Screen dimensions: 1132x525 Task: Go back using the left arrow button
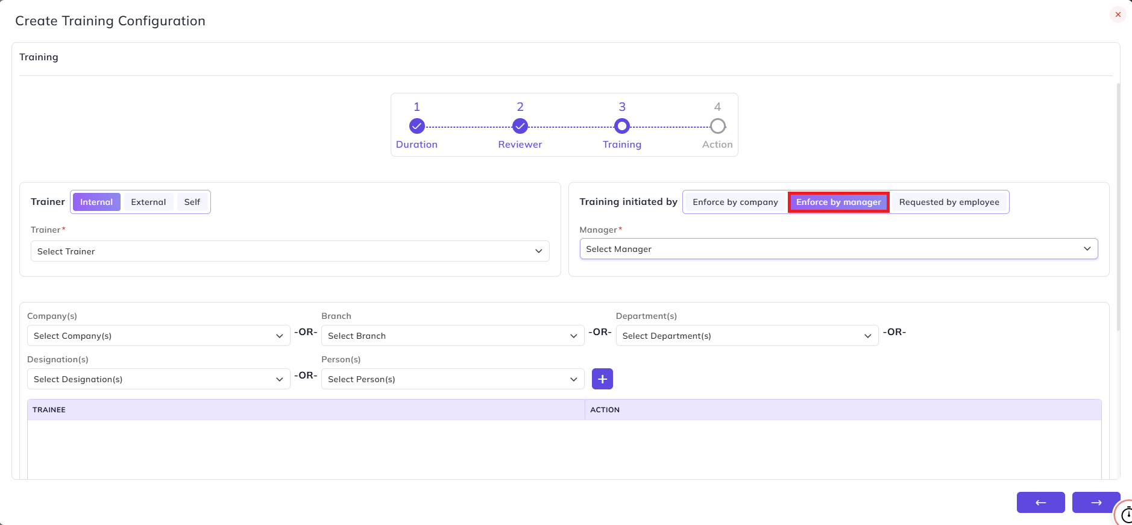(1040, 502)
